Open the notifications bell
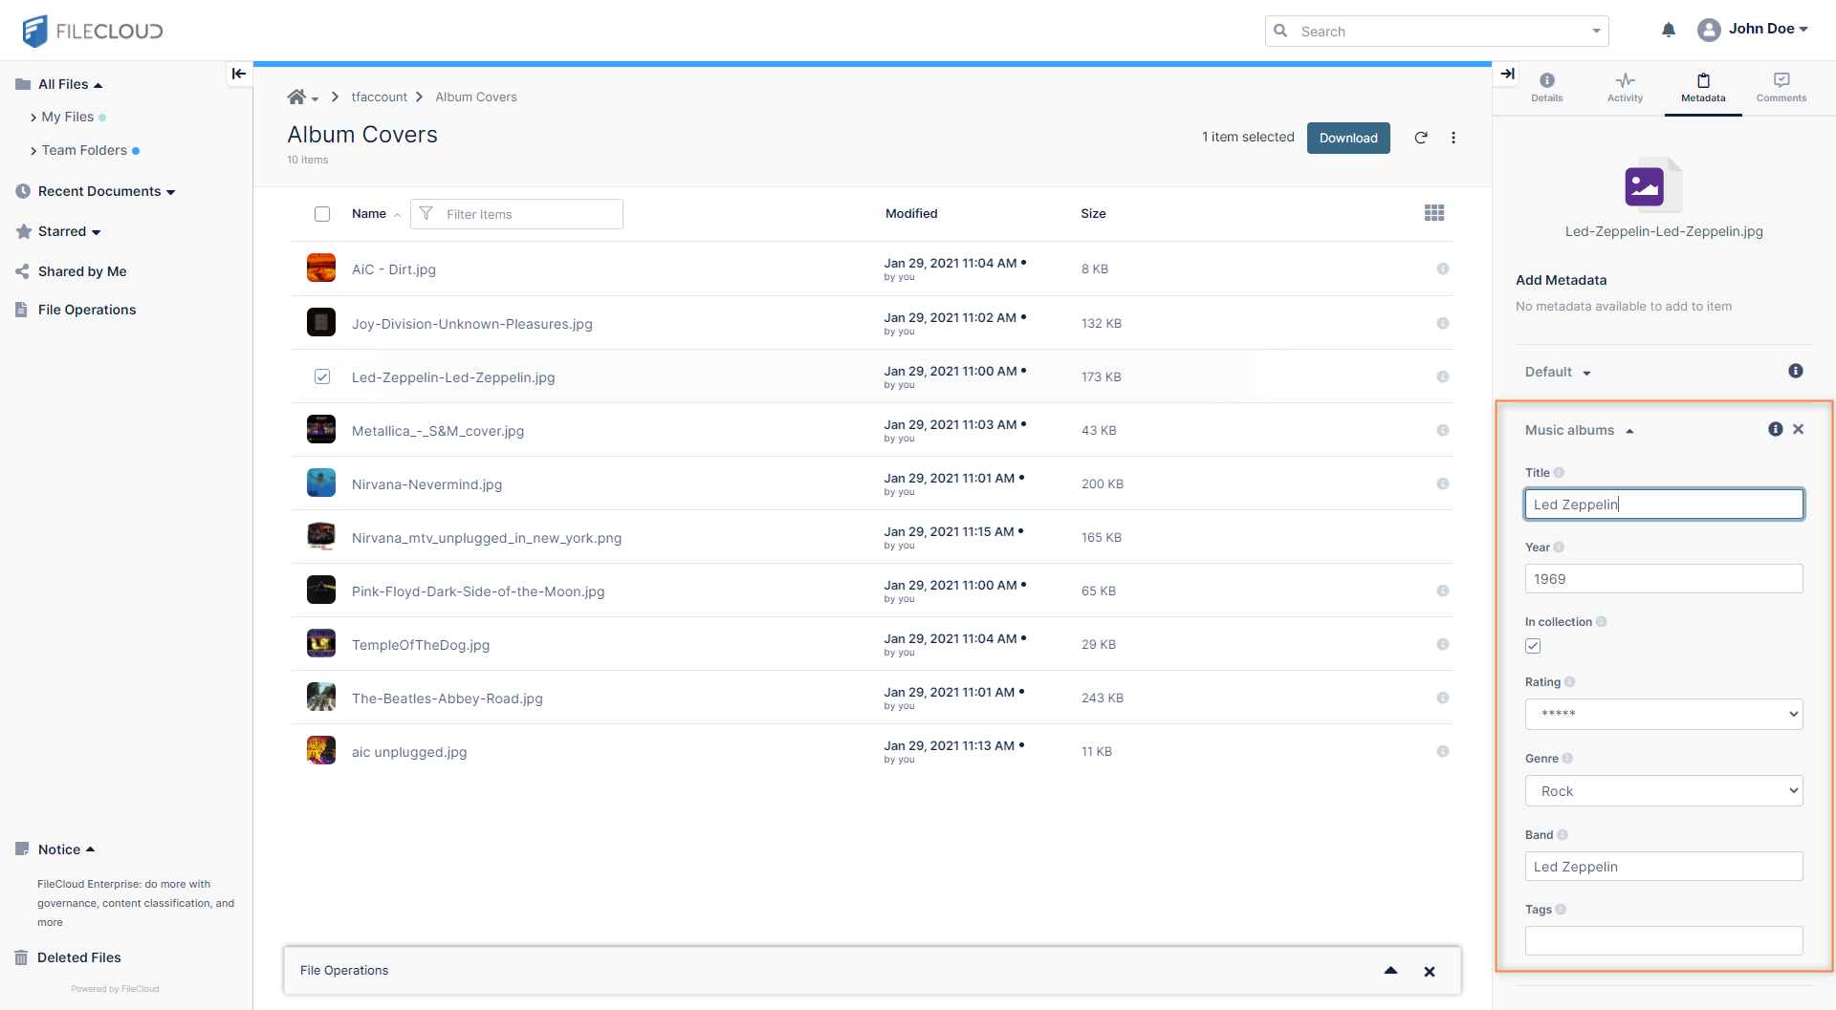The width and height of the screenshot is (1836, 1010). click(1669, 30)
